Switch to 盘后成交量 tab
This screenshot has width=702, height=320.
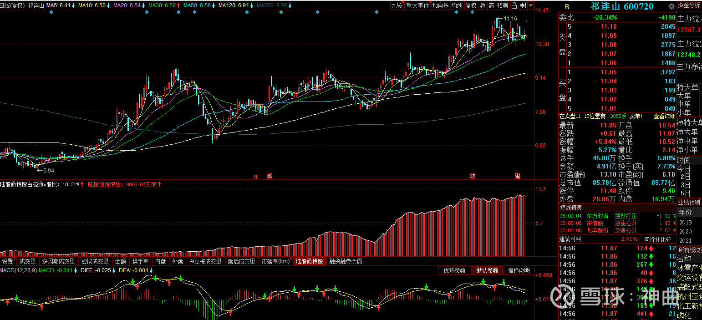coord(241,261)
